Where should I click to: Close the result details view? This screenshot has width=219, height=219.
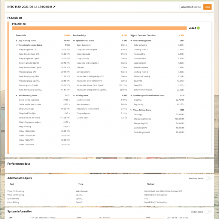pos(207,7)
